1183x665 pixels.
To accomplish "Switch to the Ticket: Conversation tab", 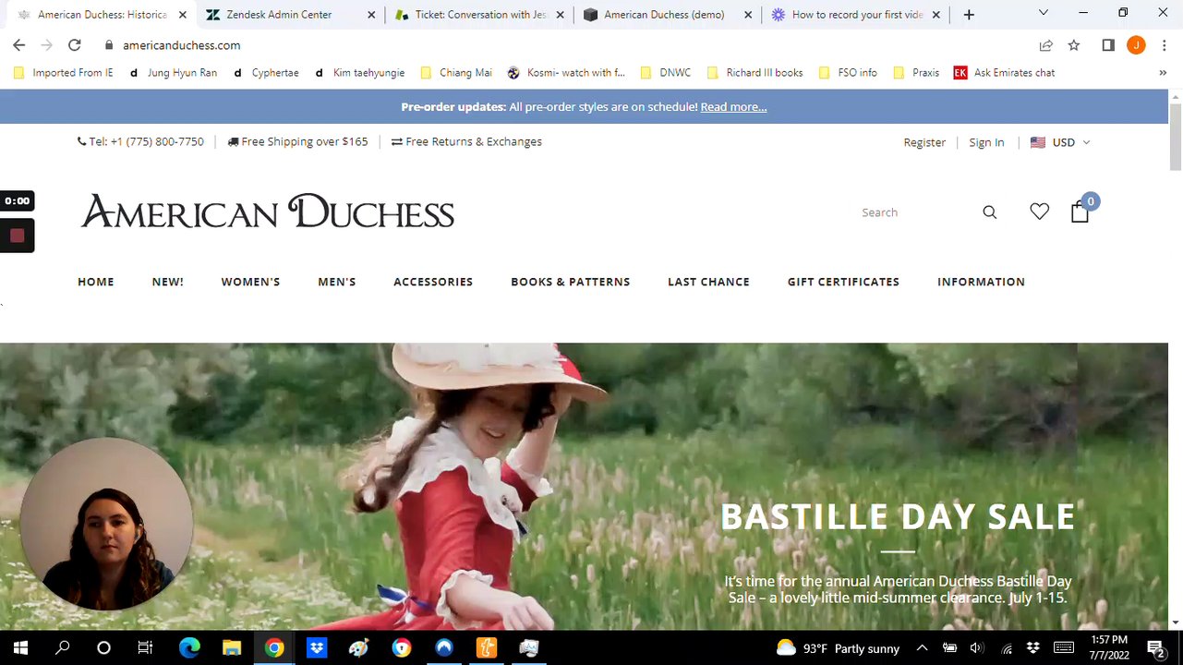I will [480, 15].
